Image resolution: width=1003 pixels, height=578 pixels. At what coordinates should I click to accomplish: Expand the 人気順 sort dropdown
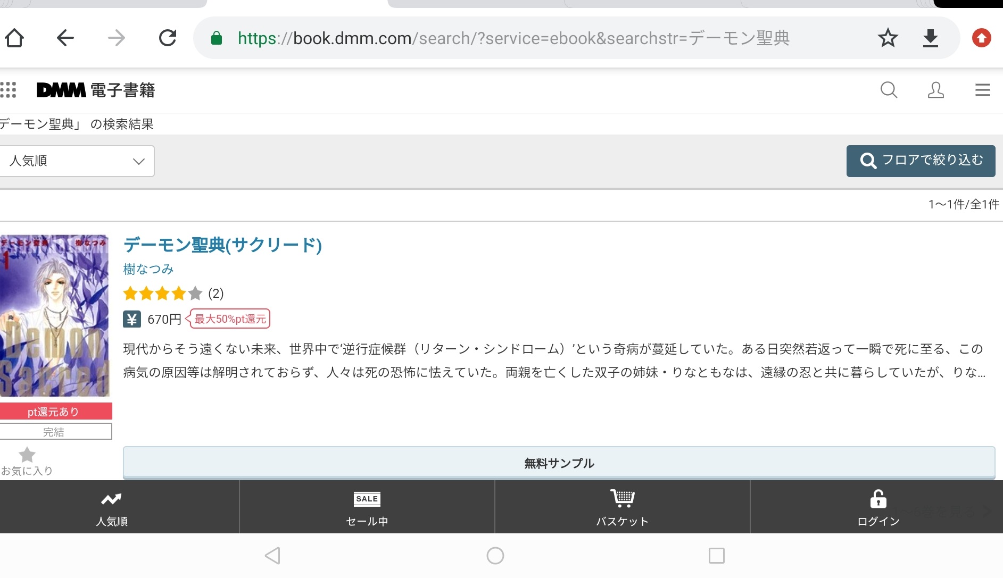coord(77,161)
